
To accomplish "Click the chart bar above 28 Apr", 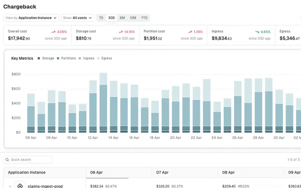I will pos(258,105).
